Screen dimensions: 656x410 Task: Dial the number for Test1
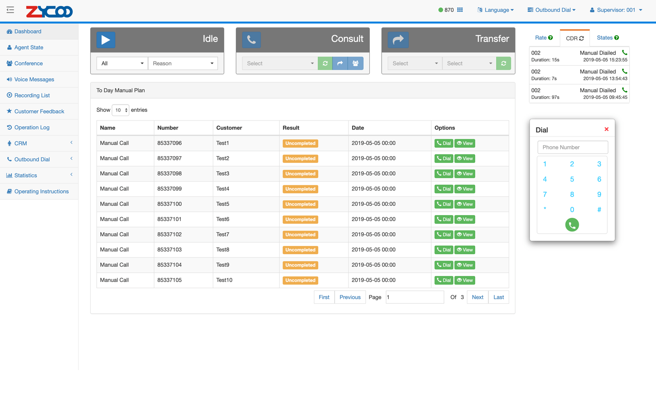444,143
